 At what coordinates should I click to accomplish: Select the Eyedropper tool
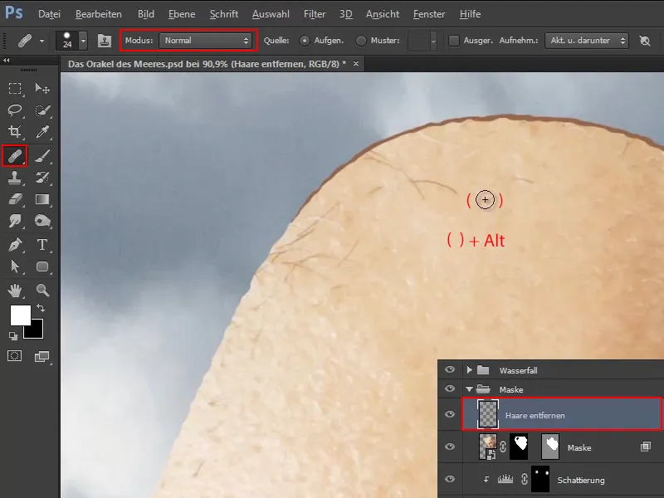42,132
